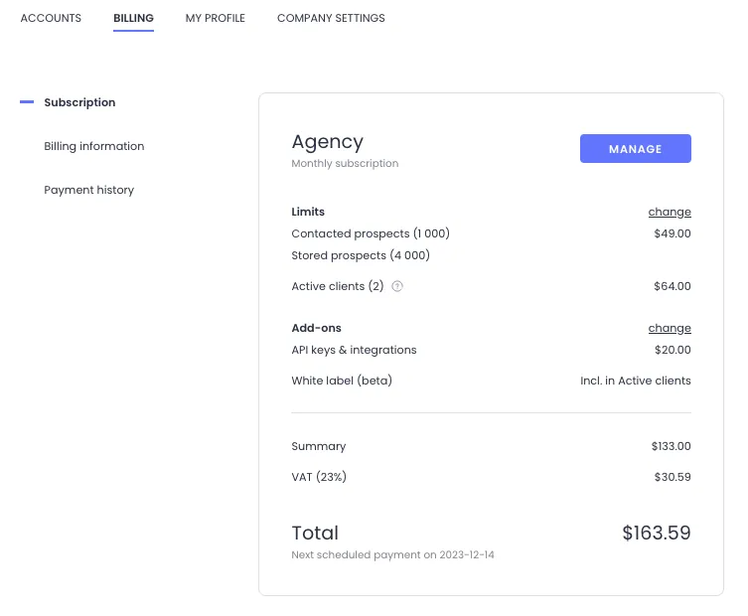
Task: View Payment history in the sidebar
Action: (89, 190)
